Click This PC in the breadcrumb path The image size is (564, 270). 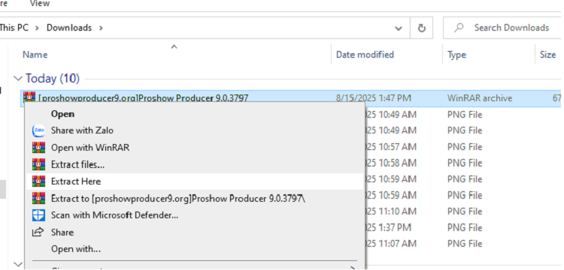pos(14,28)
